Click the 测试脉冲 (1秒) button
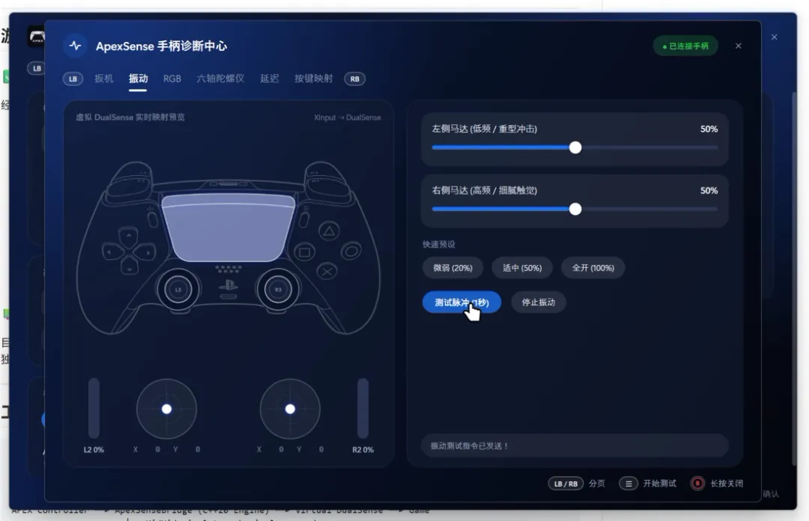 (461, 302)
